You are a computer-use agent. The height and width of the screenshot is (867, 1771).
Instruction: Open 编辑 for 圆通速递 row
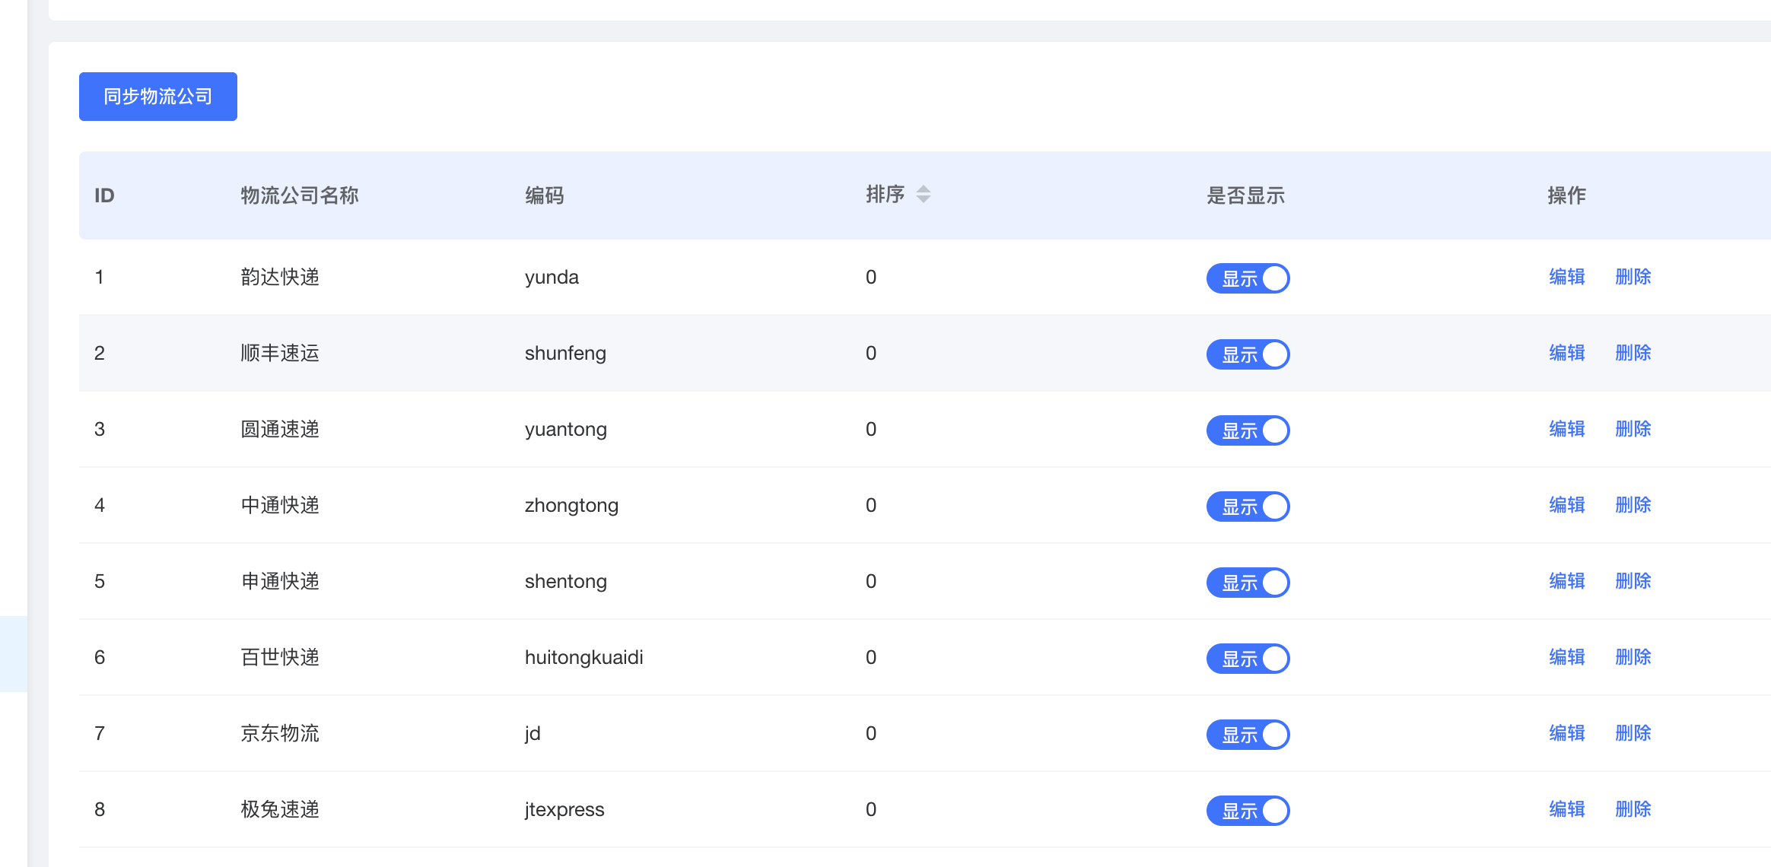coord(1566,429)
